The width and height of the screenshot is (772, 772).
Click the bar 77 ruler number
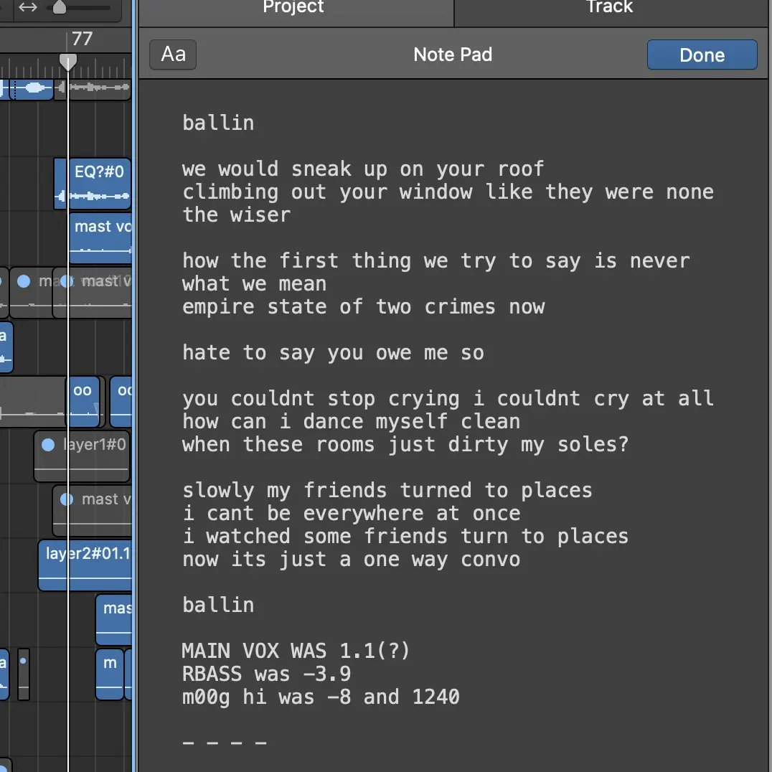[x=82, y=39]
